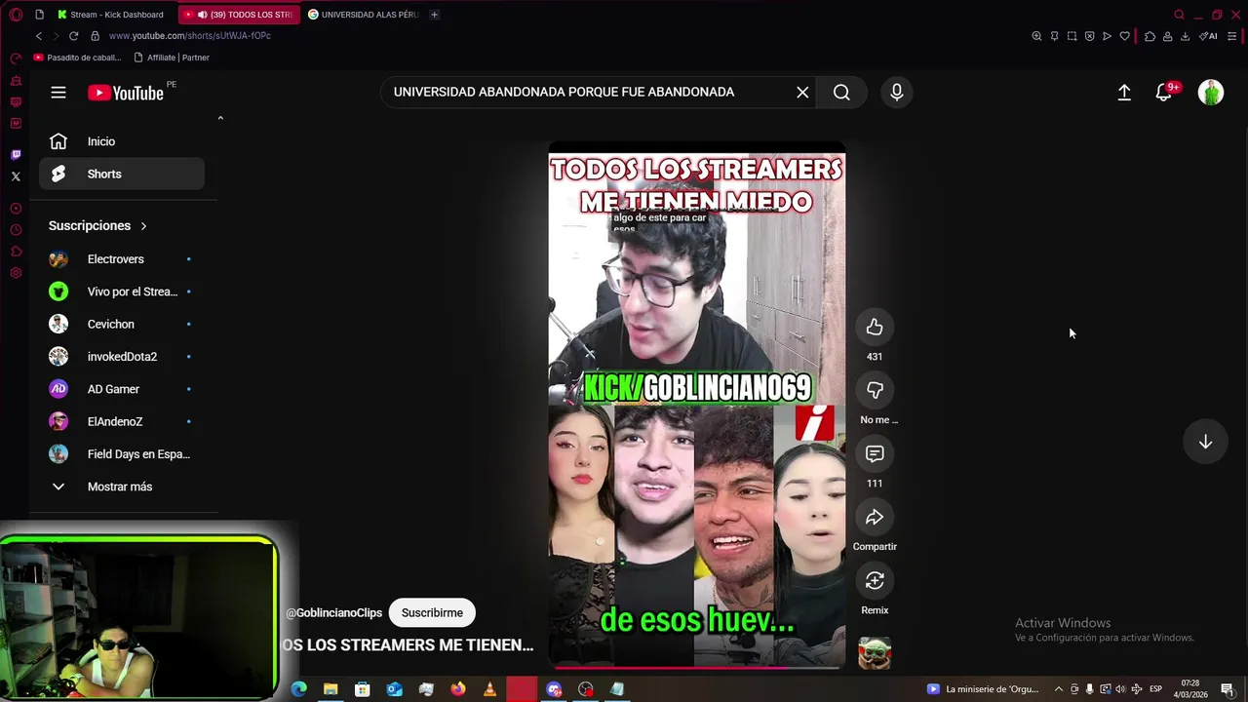Expand the Suscripciones section
The image size is (1248, 702).
[98, 225]
